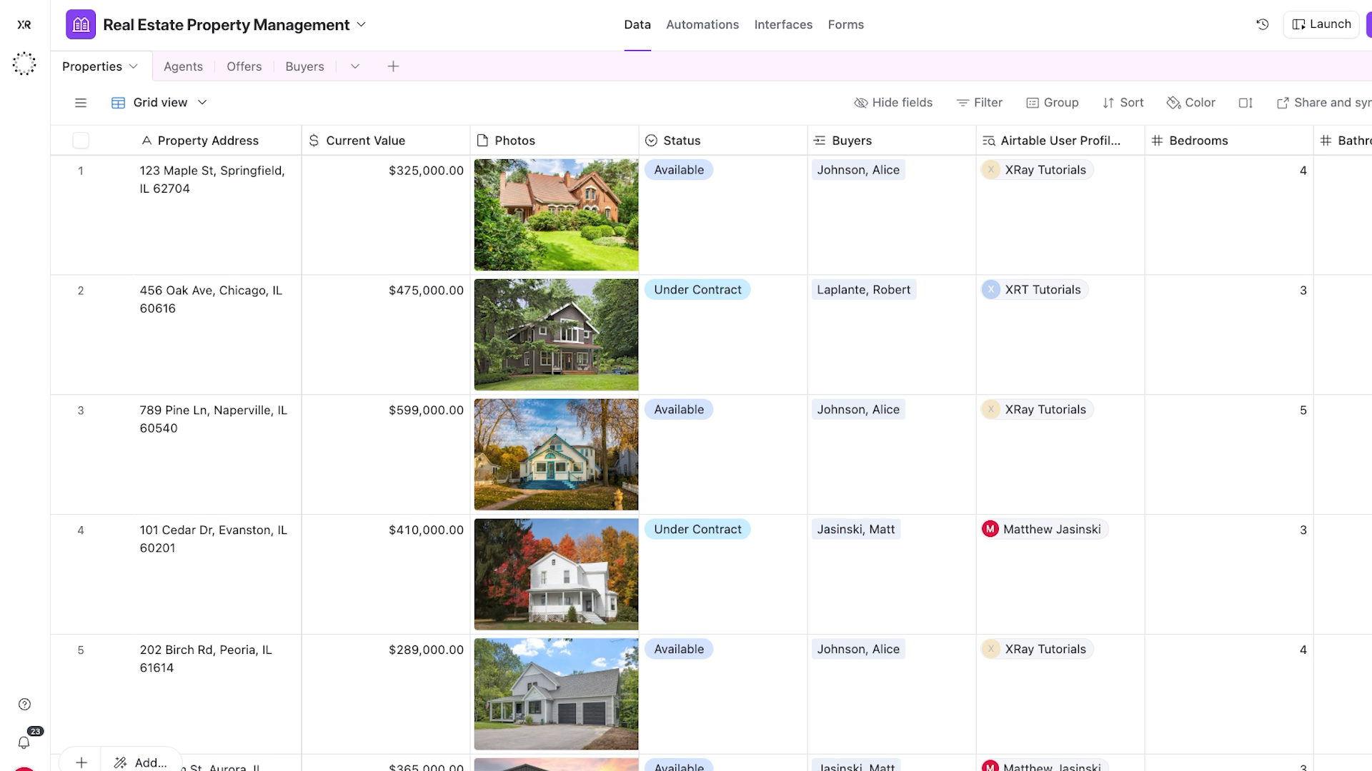Open the Hide fields panel
Screen dimensions: 1372x771
[x=893, y=102]
